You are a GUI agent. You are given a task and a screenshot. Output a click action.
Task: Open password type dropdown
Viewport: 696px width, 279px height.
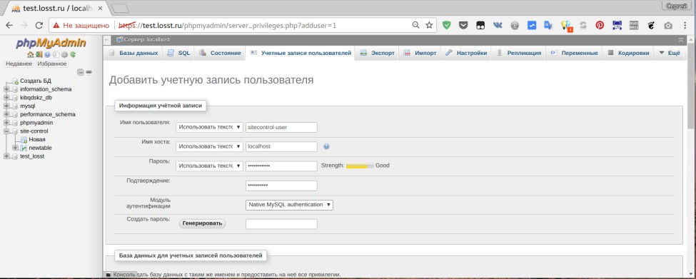coord(209,166)
